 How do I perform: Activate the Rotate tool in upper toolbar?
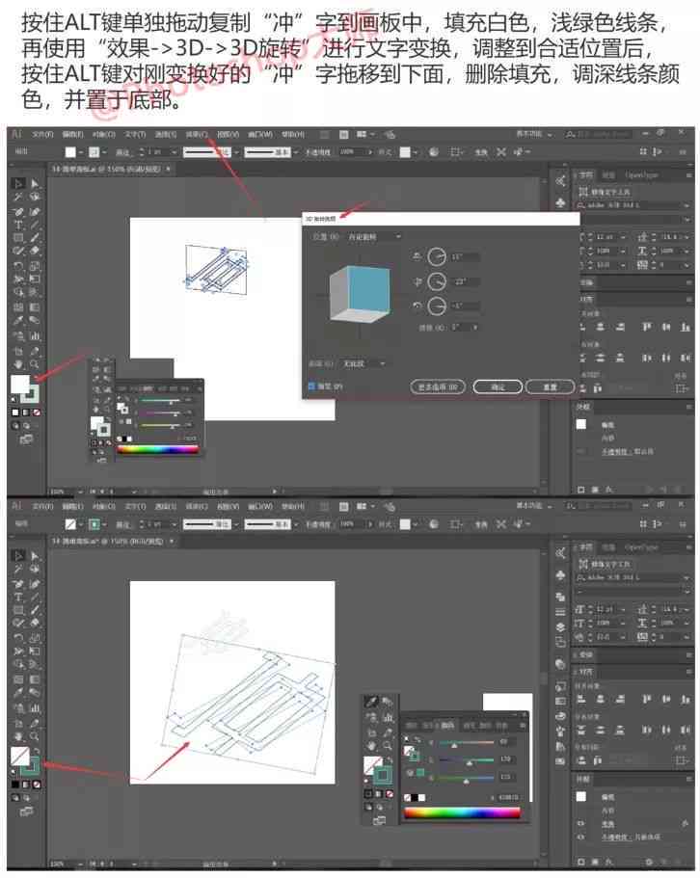18,265
